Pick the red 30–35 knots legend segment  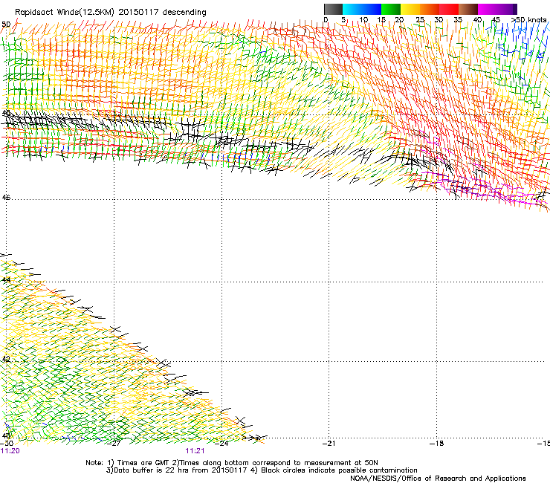click(449, 9)
